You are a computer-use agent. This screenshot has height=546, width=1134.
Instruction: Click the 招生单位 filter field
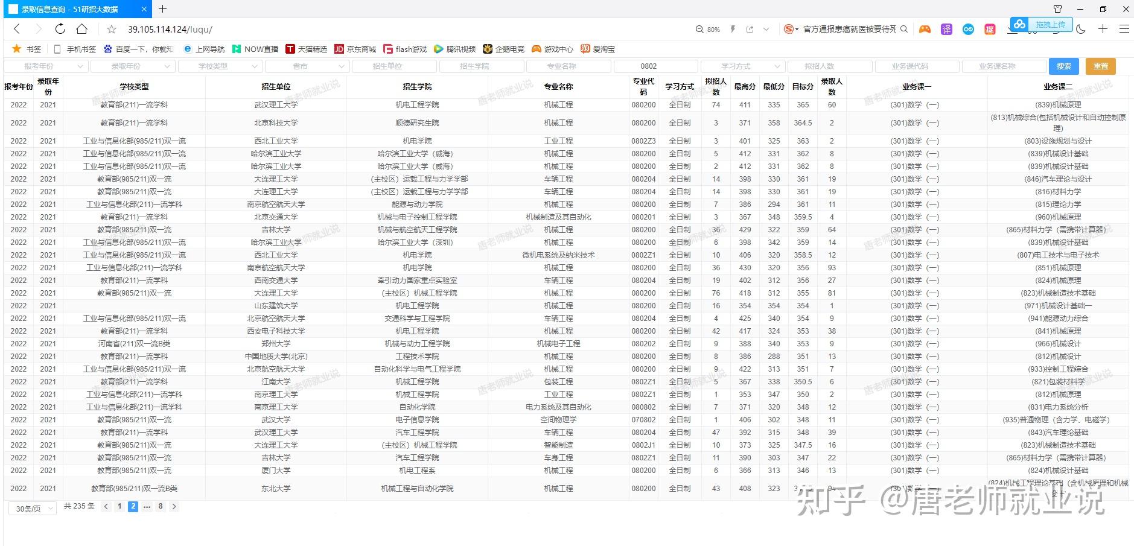(x=394, y=66)
